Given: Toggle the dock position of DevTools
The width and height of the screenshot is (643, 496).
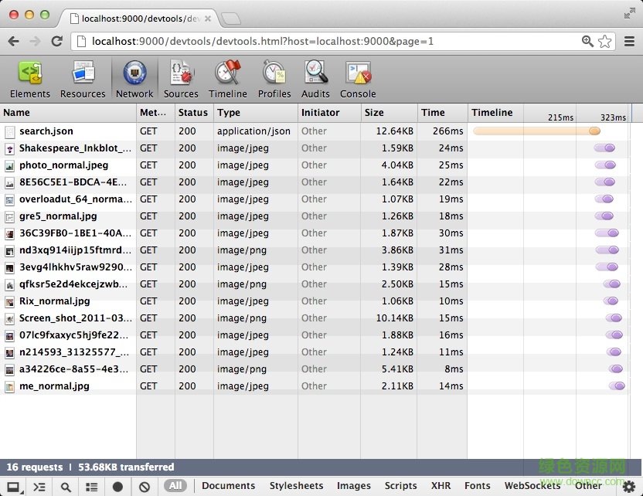Looking at the screenshot, I should (x=14, y=486).
